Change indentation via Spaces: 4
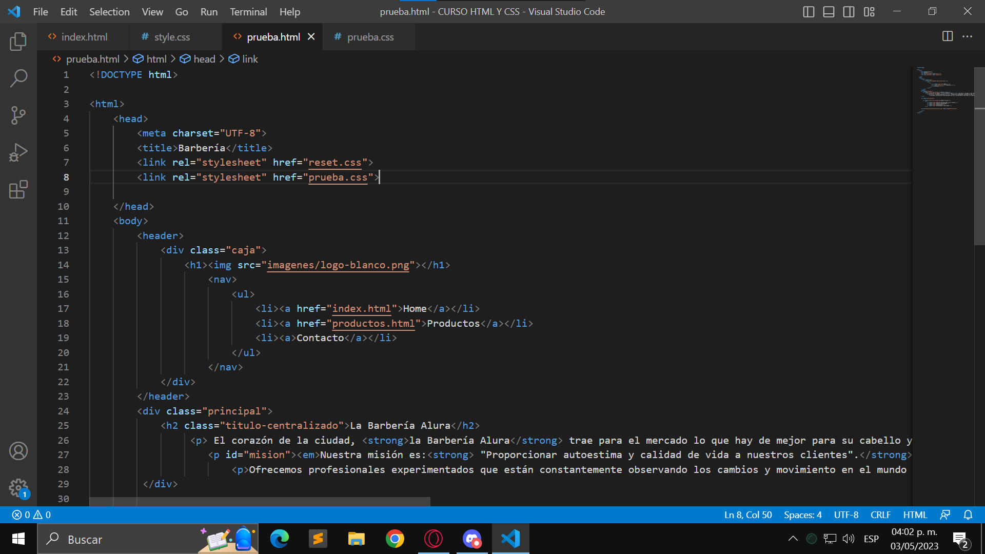This screenshot has height=554, width=985. point(803,515)
